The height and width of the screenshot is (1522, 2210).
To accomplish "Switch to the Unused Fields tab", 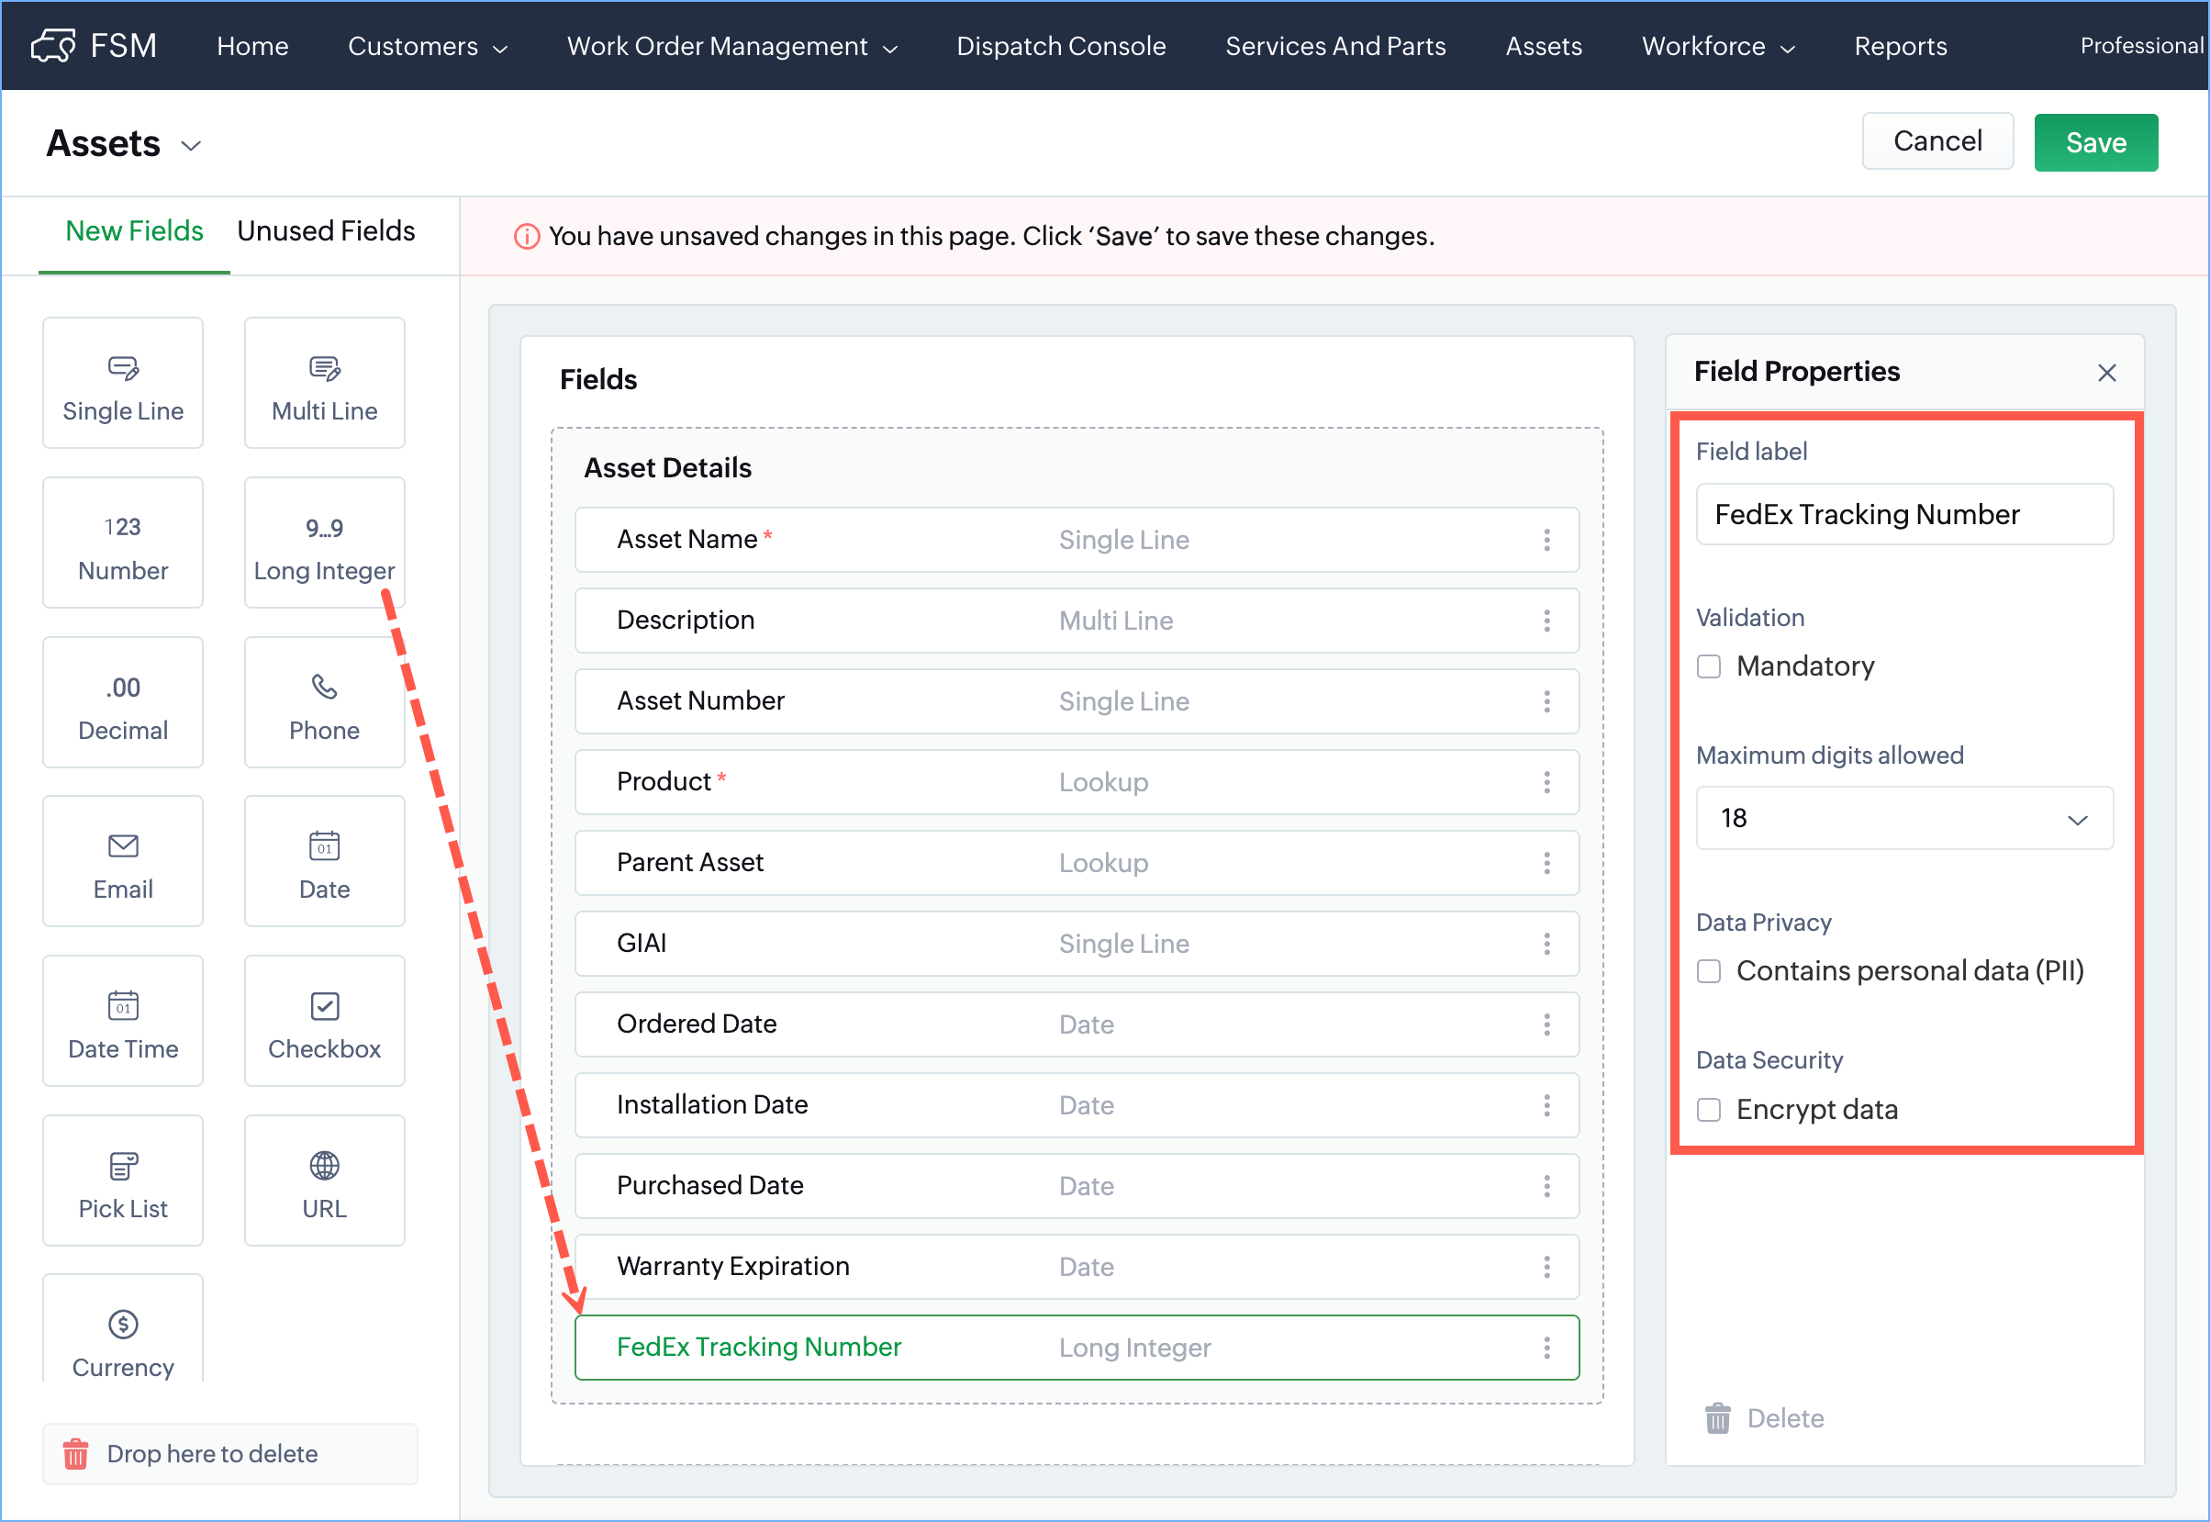I will click(325, 230).
